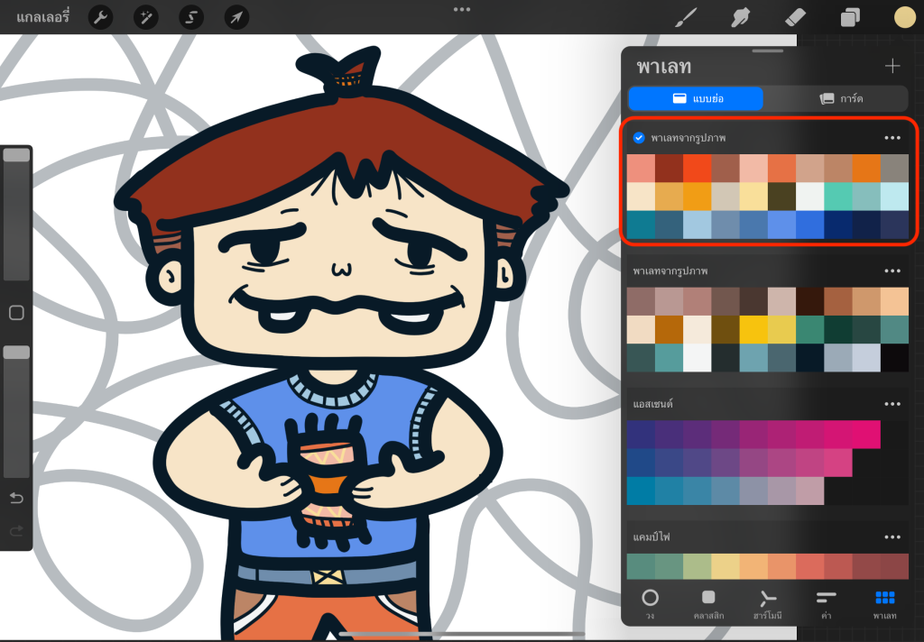Open the three-dot menu of the checked palette
Screen dimensions: 924x642
pyautogui.click(x=892, y=138)
